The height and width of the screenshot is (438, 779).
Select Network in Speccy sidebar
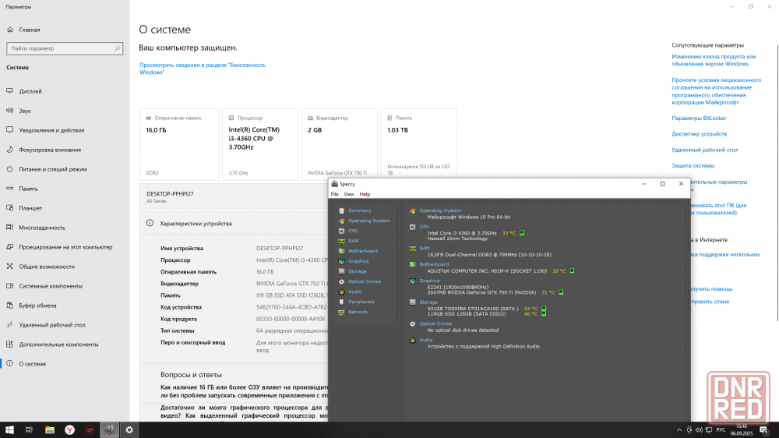pyautogui.click(x=358, y=312)
